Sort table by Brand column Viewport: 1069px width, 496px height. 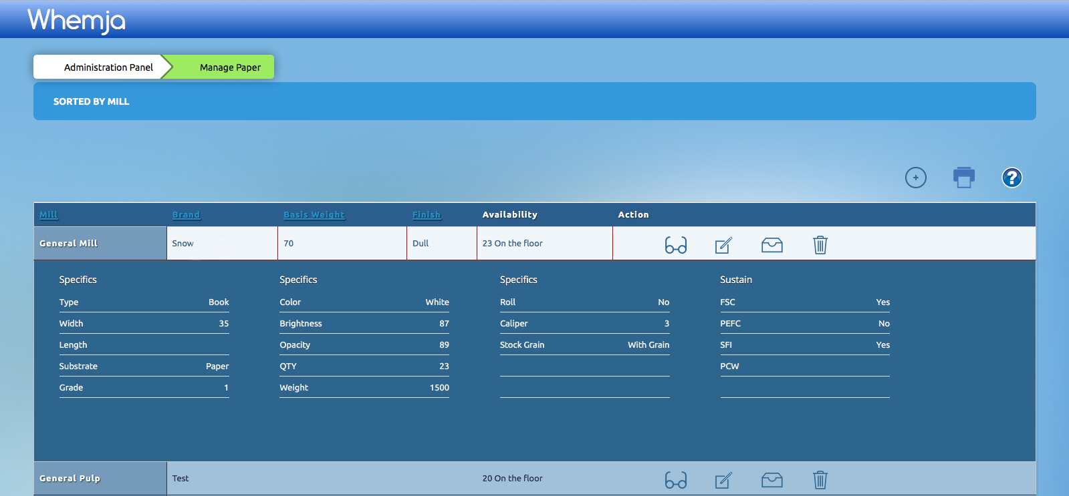coord(186,215)
